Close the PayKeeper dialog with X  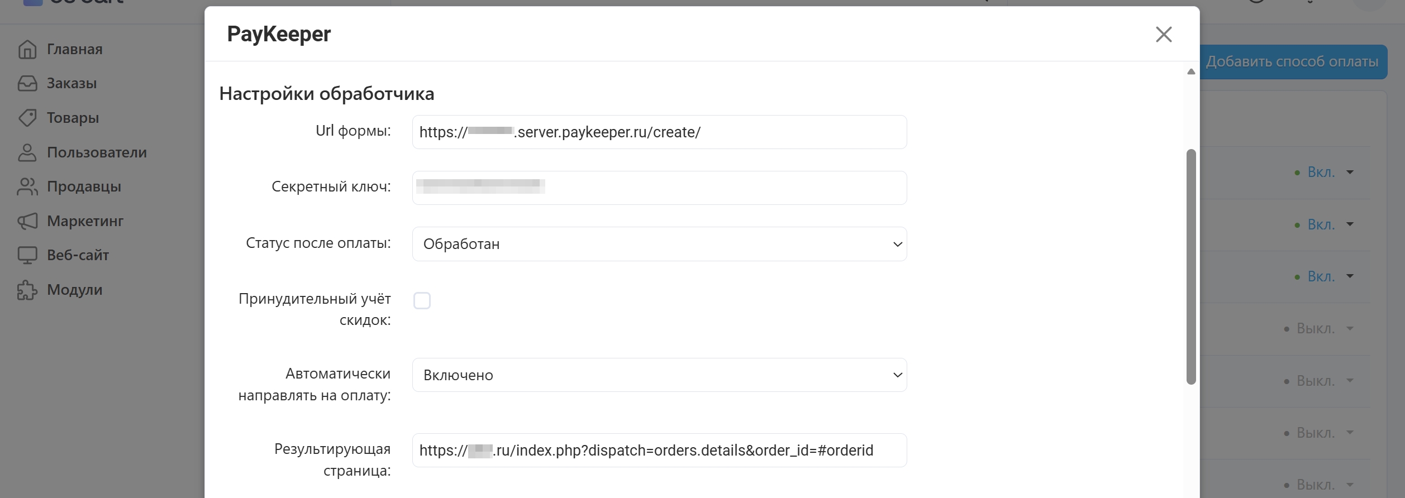pos(1164,35)
